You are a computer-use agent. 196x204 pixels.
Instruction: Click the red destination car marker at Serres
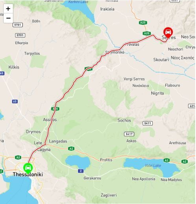coord(168,33)
